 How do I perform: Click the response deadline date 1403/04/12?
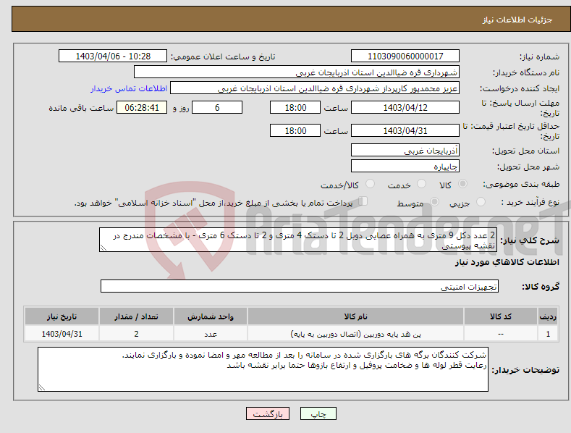[405, 107]
